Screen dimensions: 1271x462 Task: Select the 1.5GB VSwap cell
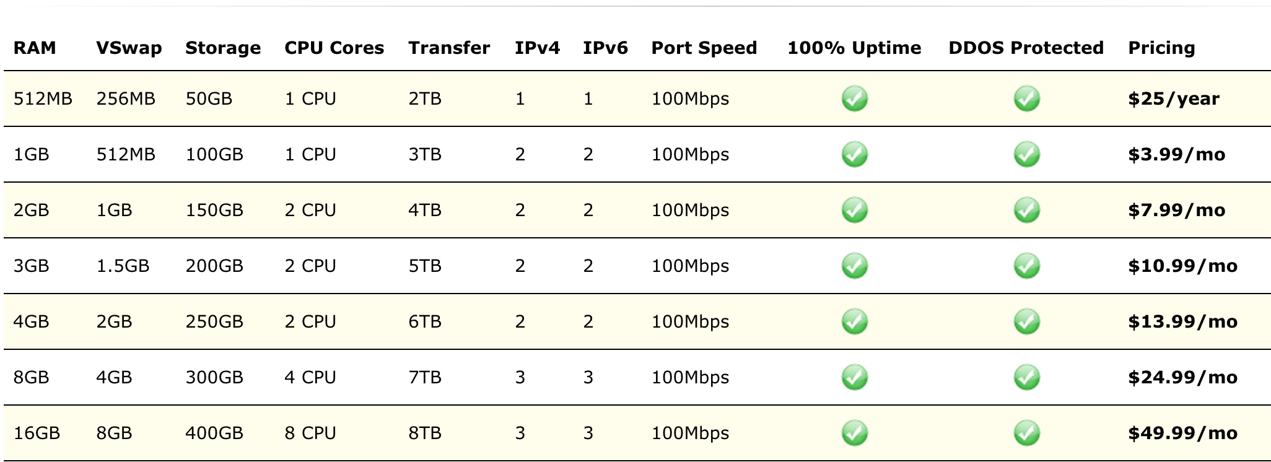point(123,266)
